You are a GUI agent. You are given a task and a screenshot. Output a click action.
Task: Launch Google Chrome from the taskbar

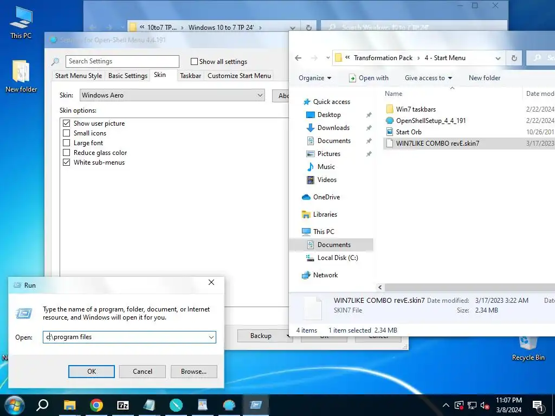[x=96, y=405]
